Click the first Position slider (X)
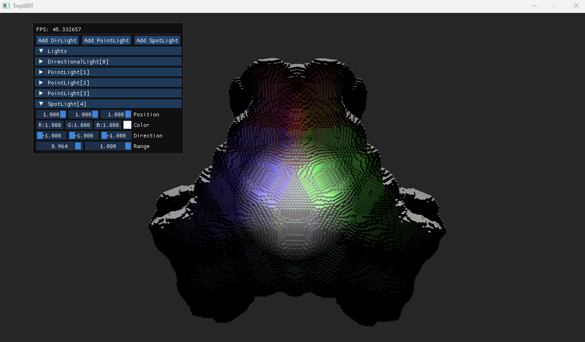Screen dimensions: 585x342 click(51, 114)
